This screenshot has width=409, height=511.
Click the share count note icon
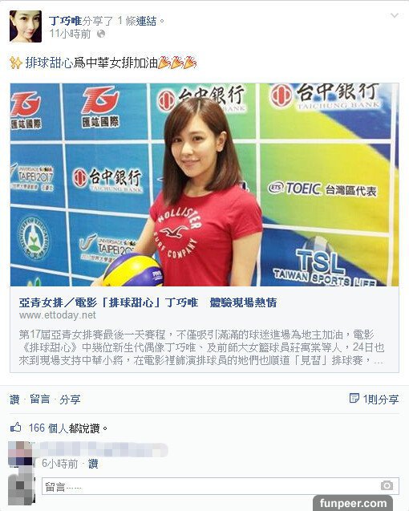click(354, 398)
